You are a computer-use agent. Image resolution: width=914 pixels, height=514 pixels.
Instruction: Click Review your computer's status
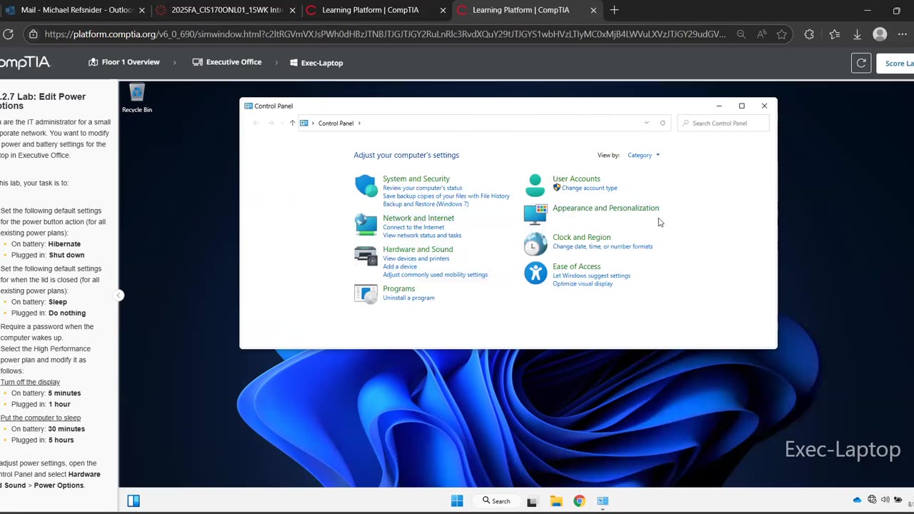(x=423, y=188)
